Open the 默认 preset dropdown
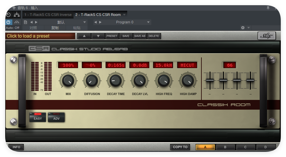 [x=63, y=22]
